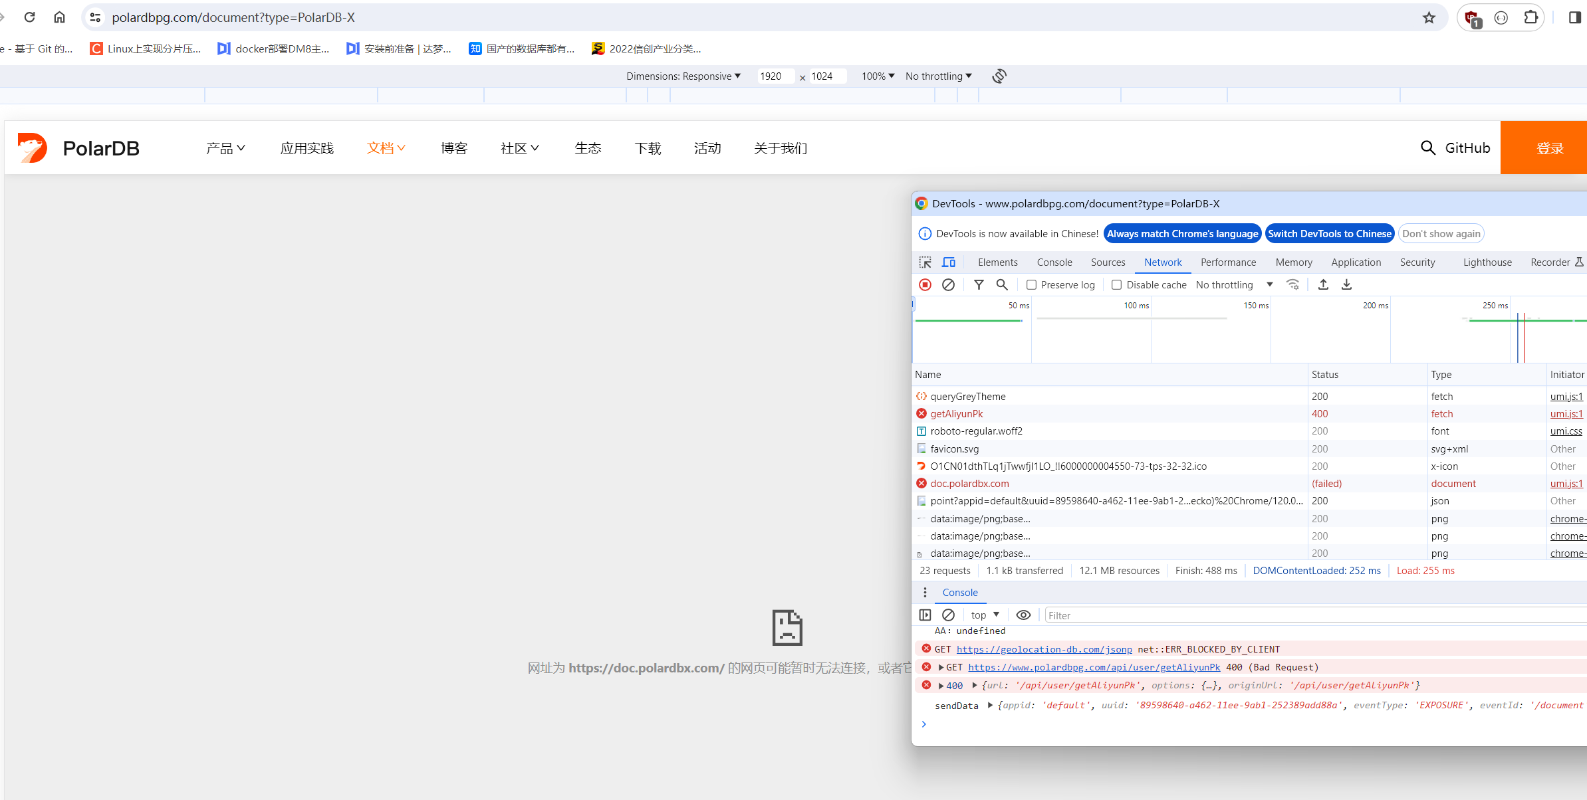Open network search magnifier icon

point(1002,284)
